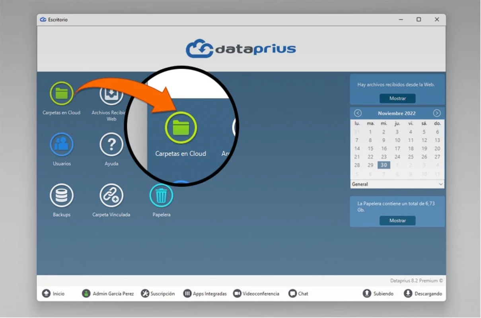Image resolution: width=481 pixels, height=318 pixels.
Task: Click the Admin García Perez user icon
Action: (x=86, y=294)
